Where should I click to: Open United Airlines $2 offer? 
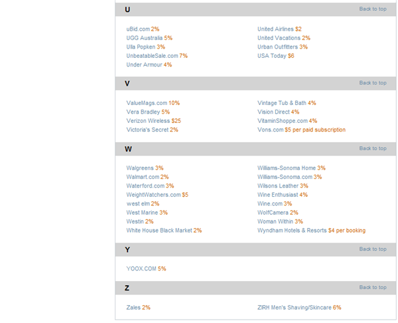point(279,29)
